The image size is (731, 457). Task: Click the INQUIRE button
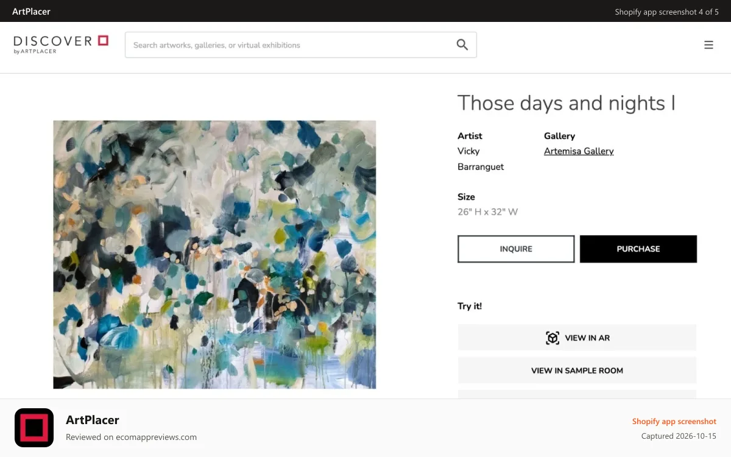click(x=516, y=249)
